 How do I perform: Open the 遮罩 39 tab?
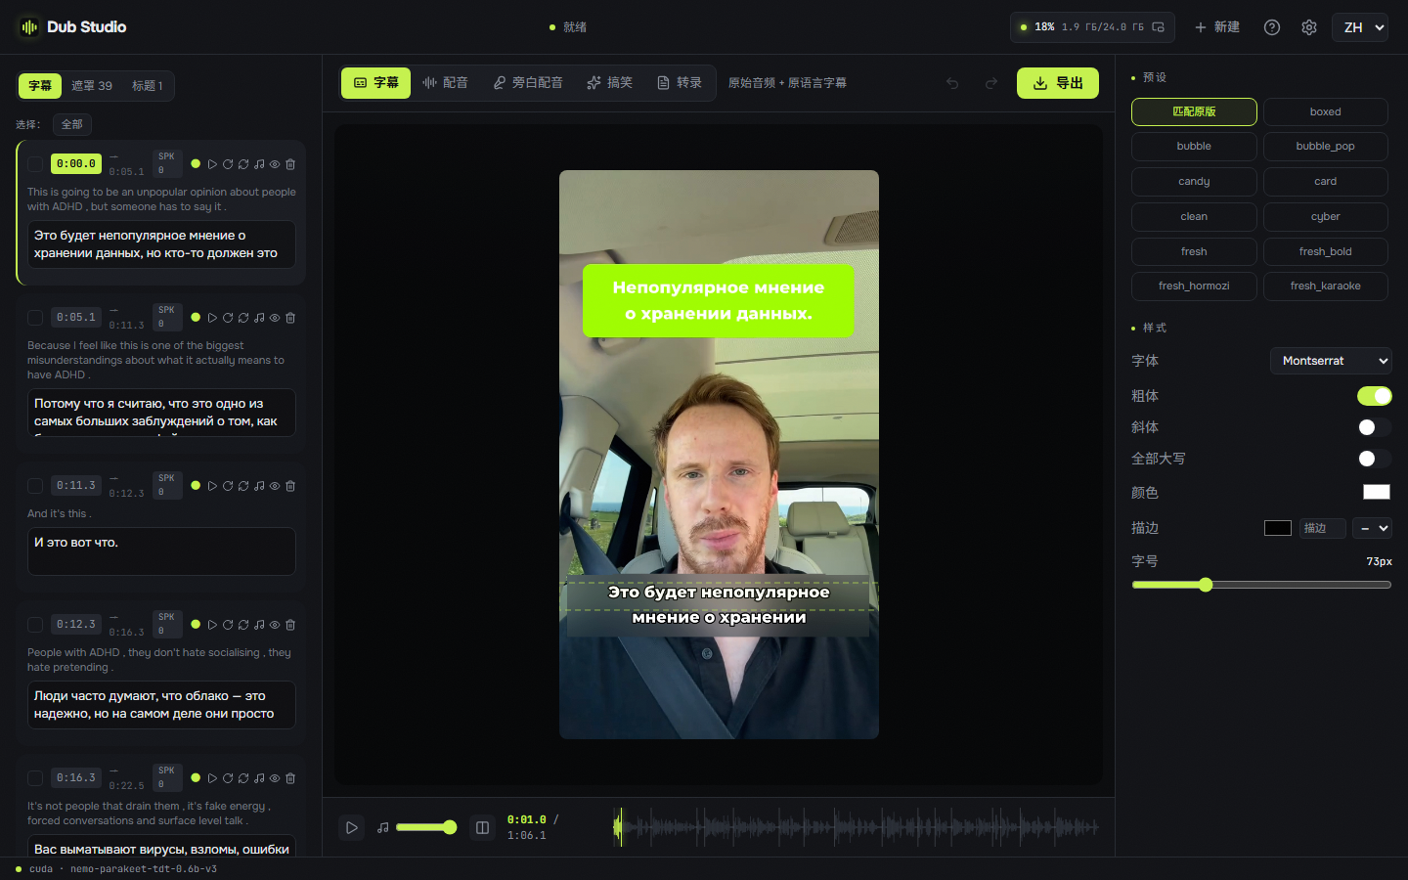tap(92, 86)
